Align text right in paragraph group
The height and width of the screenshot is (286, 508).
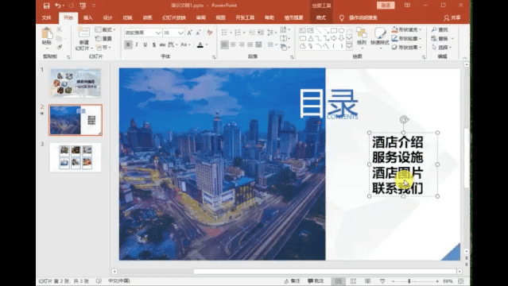pyautogui.click(x=242, y=44)
